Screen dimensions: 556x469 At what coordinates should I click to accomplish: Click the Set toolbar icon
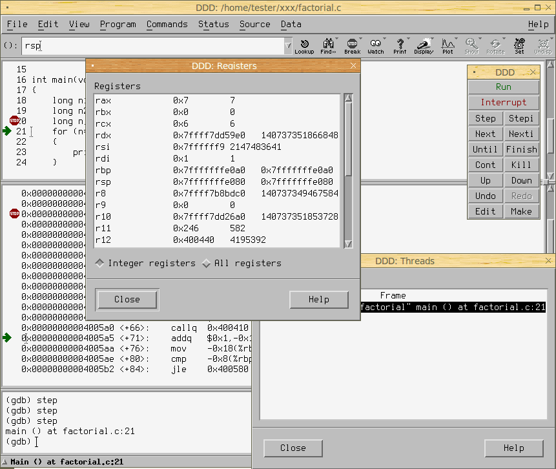click(x=519, y=46)
